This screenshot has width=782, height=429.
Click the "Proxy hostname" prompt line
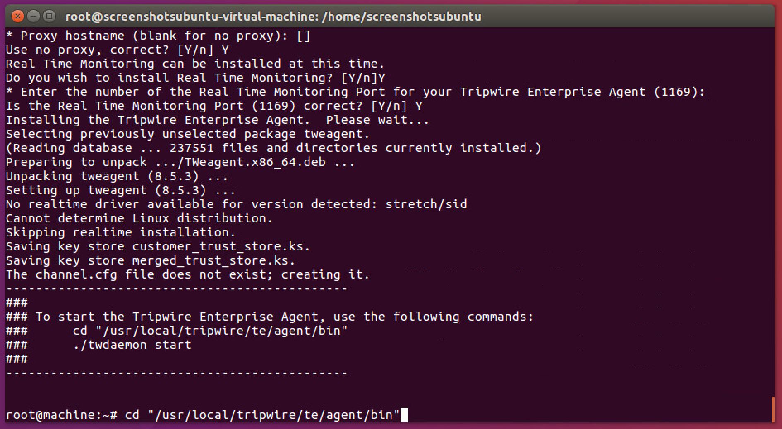point(158,36)
